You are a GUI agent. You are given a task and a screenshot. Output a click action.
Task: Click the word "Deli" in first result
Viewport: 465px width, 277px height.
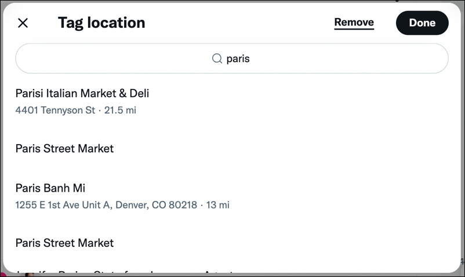pos(139,93)
